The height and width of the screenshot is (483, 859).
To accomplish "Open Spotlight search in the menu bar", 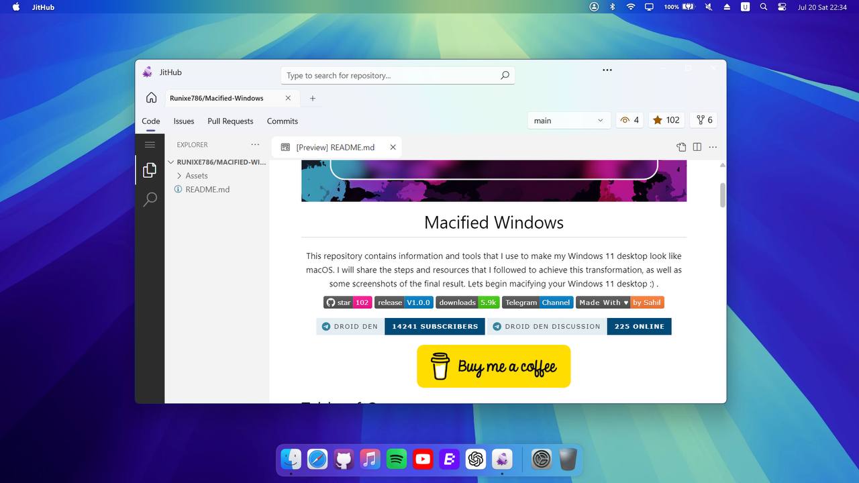I will (x=764, y=7).
